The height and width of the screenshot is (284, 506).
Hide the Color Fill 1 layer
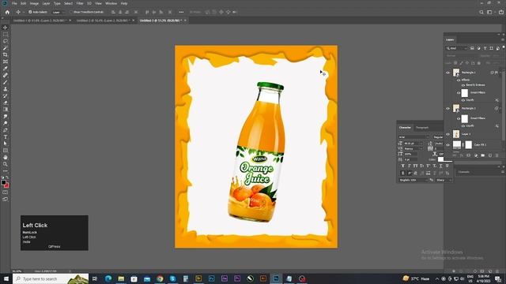point(447,145)
